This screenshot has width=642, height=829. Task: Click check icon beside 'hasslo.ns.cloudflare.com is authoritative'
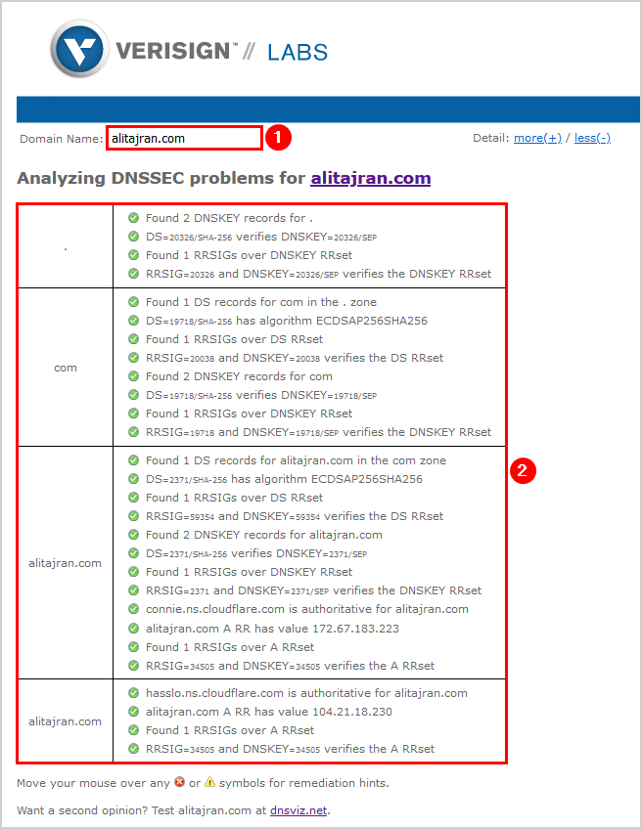point(134,692)
